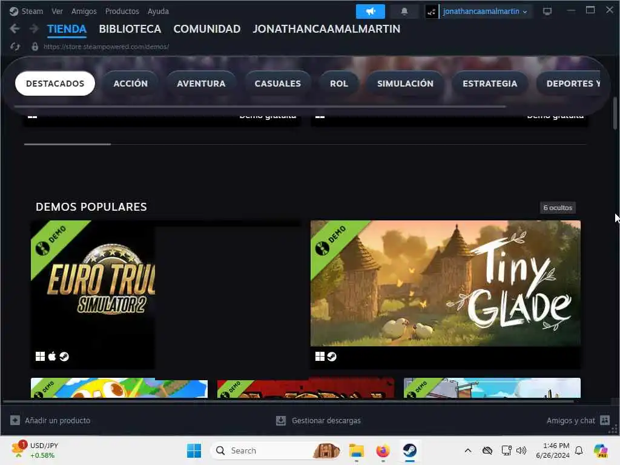Image resolution: width=620 pixels, height=465 pixels.
Task: Click Apple icon under Euro Truck Simulator 2
Action: tap(52, 356)
